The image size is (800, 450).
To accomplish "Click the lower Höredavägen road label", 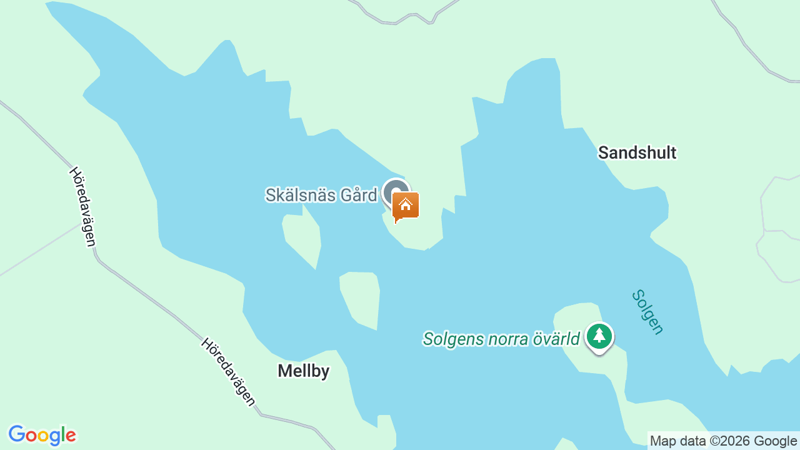I will click(229, 372).
